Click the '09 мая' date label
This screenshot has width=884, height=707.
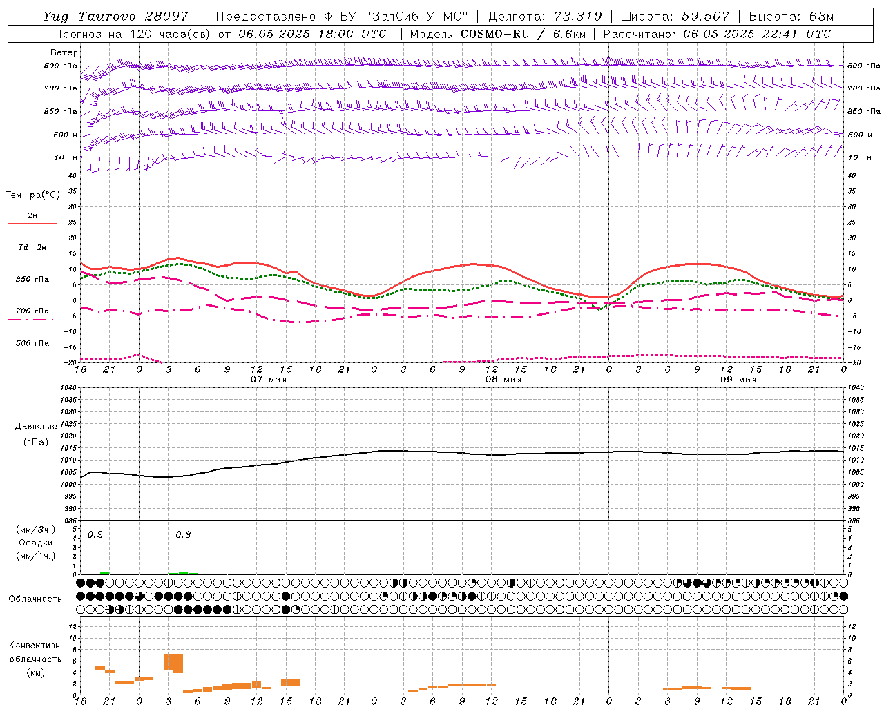[x=738, y=380]
